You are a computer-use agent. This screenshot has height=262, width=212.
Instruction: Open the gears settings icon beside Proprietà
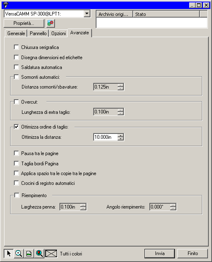pos(50,23)
